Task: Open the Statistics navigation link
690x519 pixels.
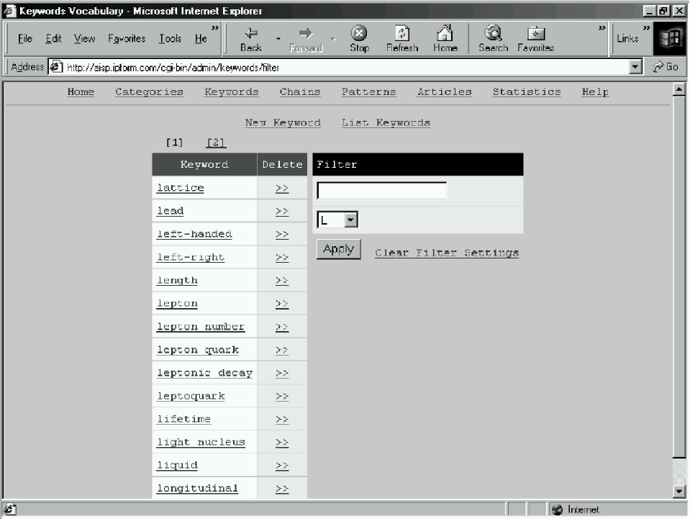Action: pyautogui.click(x=526, y=92)
